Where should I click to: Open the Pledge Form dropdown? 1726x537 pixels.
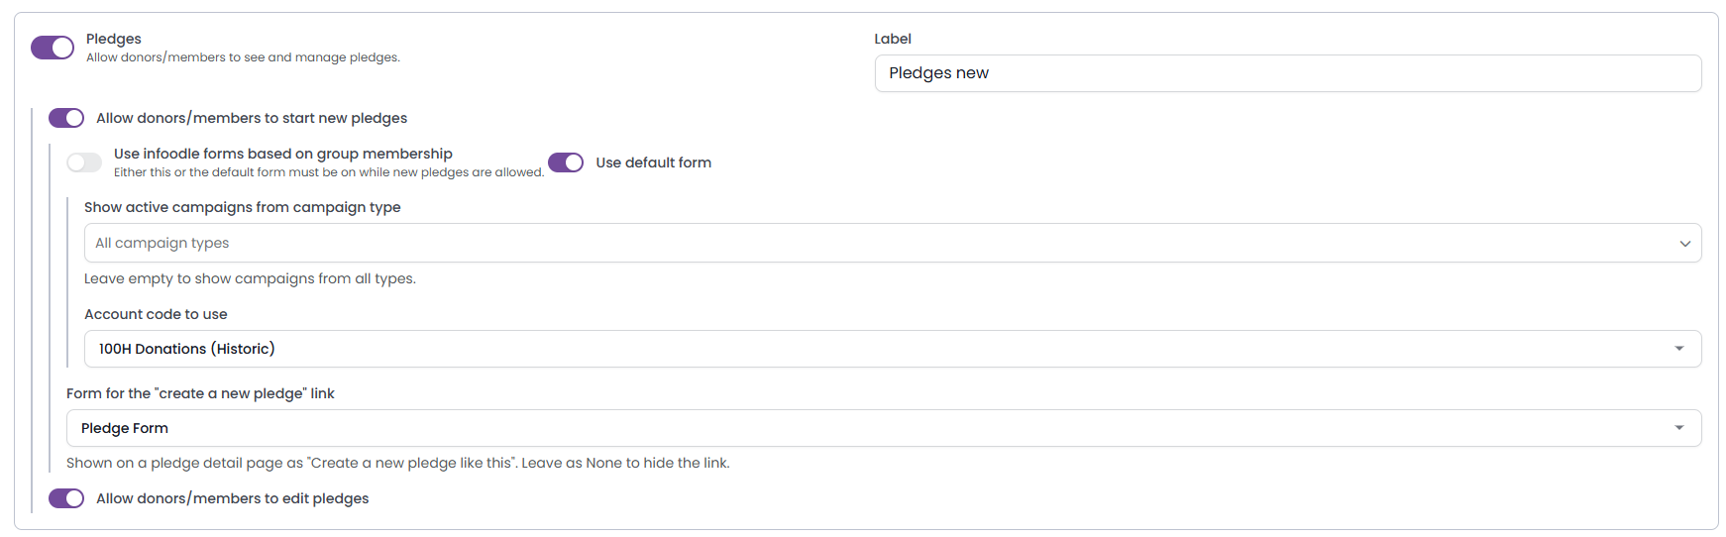(884, 428)
